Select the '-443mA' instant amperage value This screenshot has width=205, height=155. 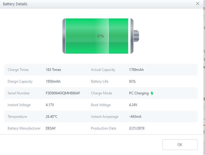135,117
